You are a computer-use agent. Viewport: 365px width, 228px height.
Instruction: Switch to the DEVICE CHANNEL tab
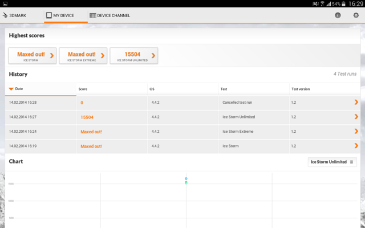pos(110,15)
